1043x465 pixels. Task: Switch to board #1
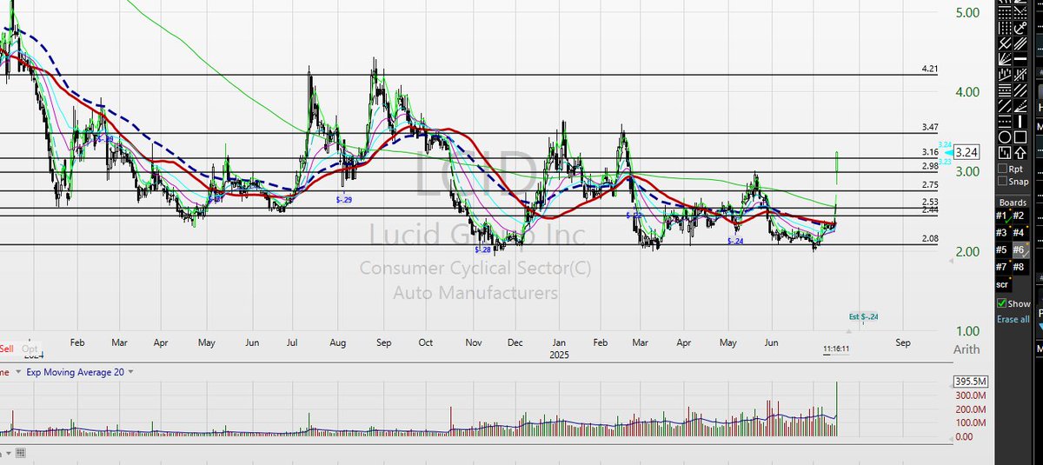[x=1003, y=216]
